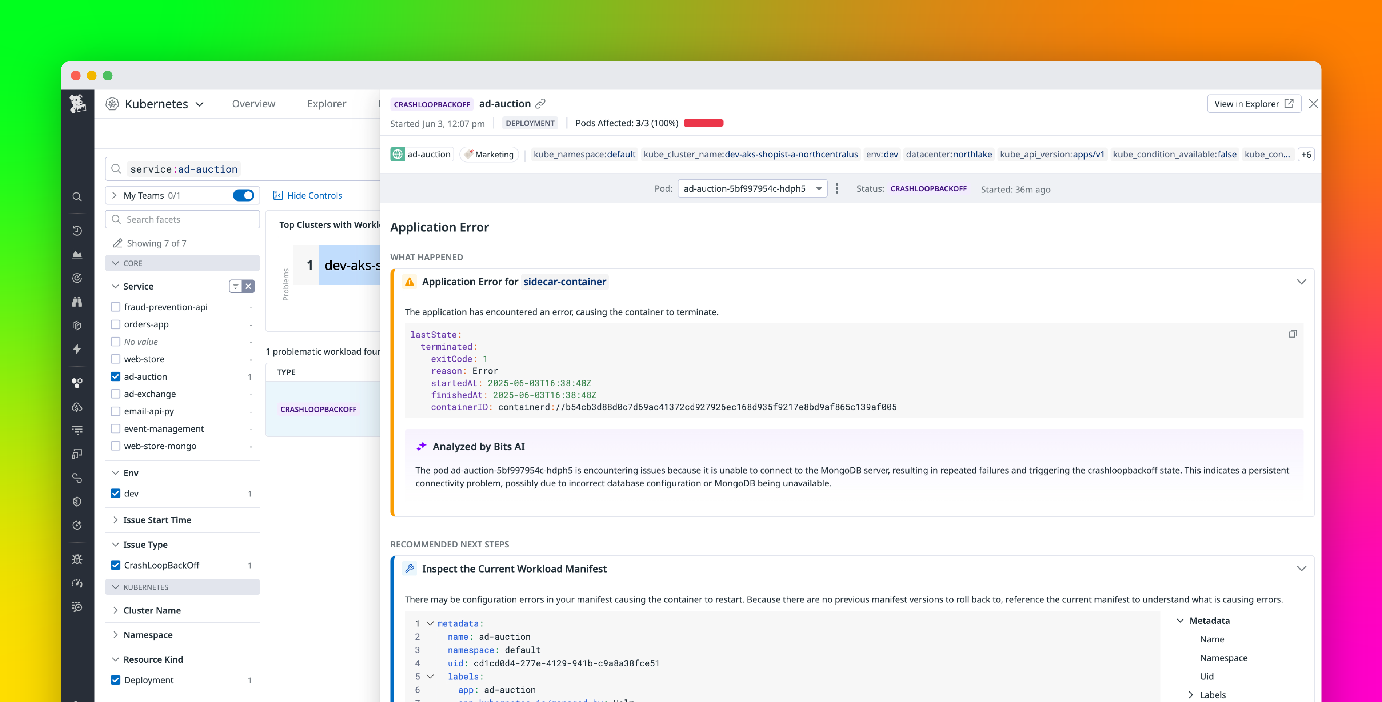Image resolution: width=1382 pixels, height=702 pixels.
Task: Expand the Issue Start Time facet
Action: pyautogui.click(x=156, y=519)
